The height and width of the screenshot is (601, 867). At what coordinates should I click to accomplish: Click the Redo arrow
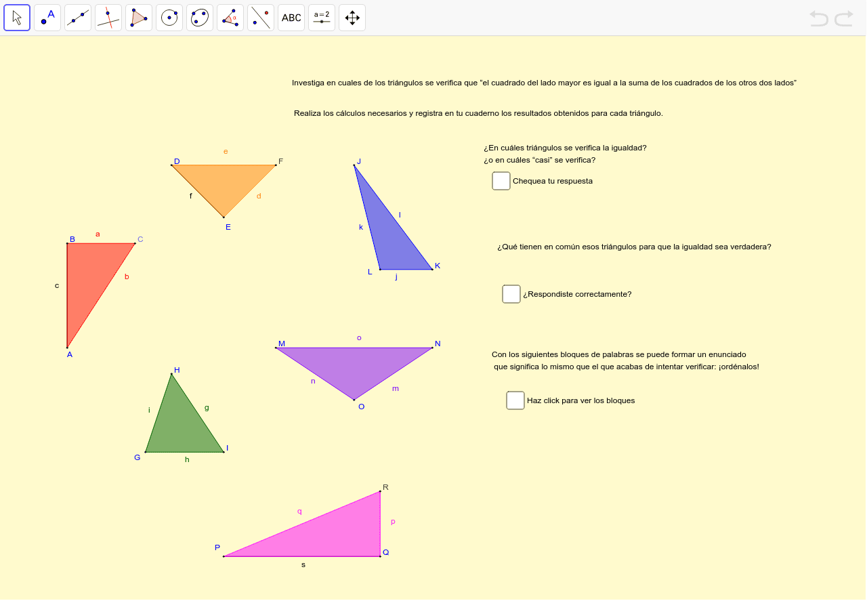(844, 18)
